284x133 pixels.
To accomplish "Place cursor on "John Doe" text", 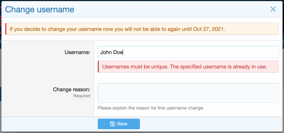I will (x=111, y=52).
